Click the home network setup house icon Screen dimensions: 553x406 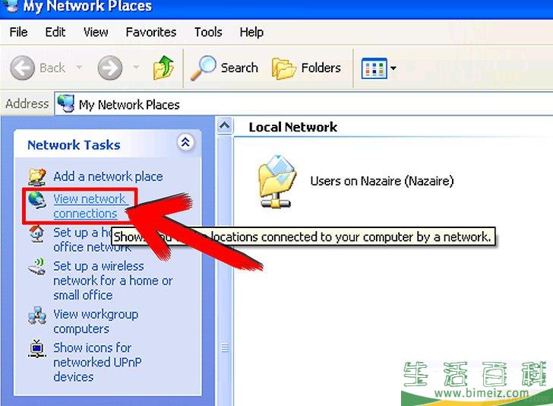coord(36,233)
